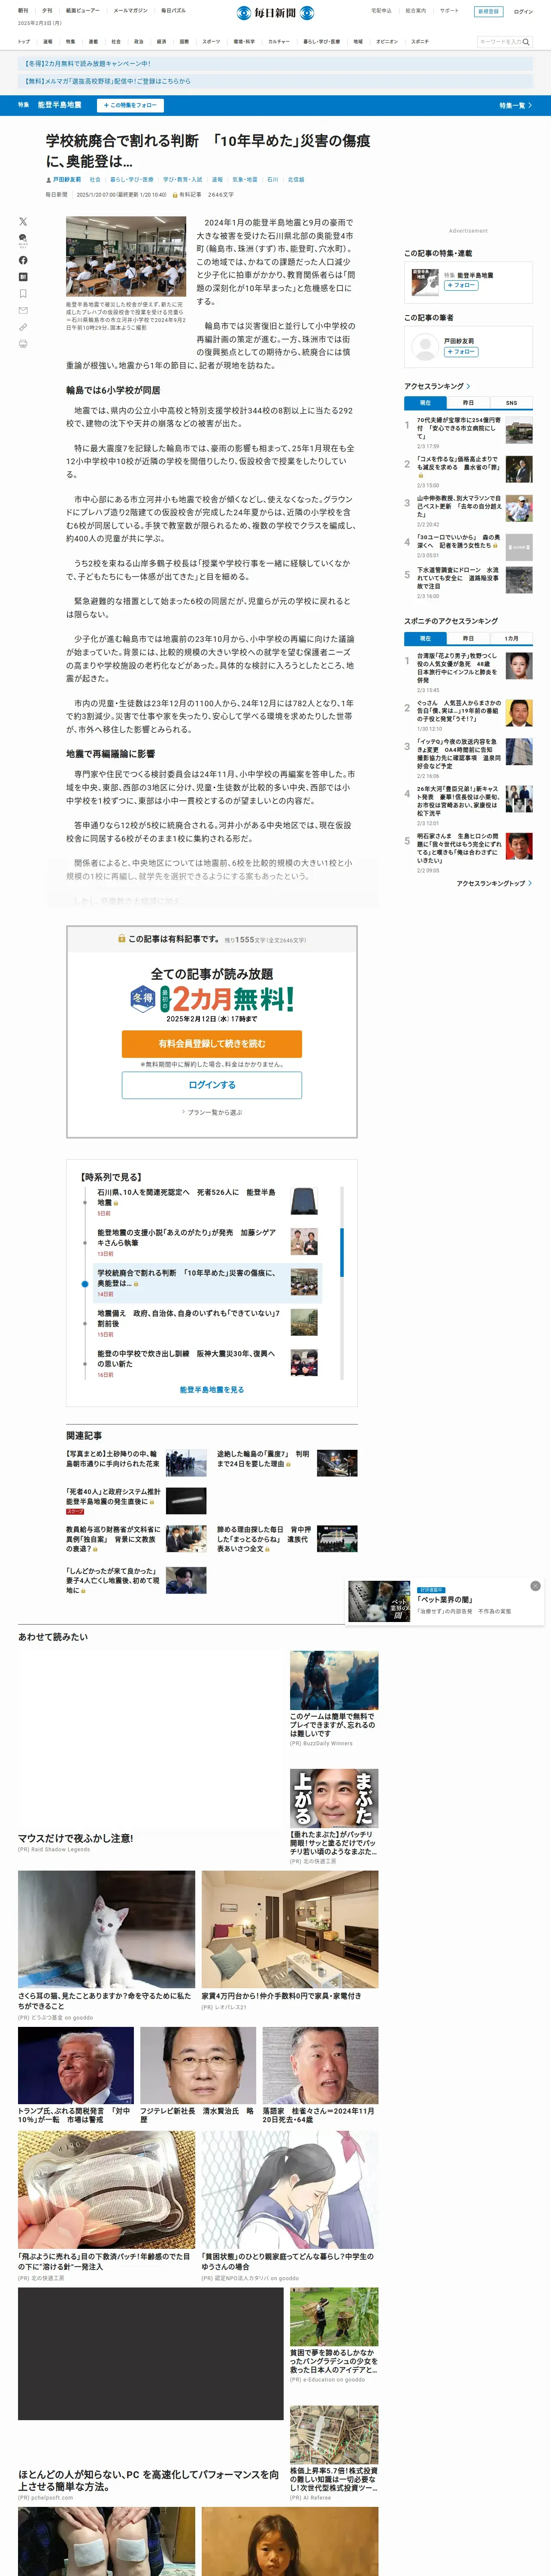
Task: Bookmark this article with the bookmark icon
Action: click(23, 294)
